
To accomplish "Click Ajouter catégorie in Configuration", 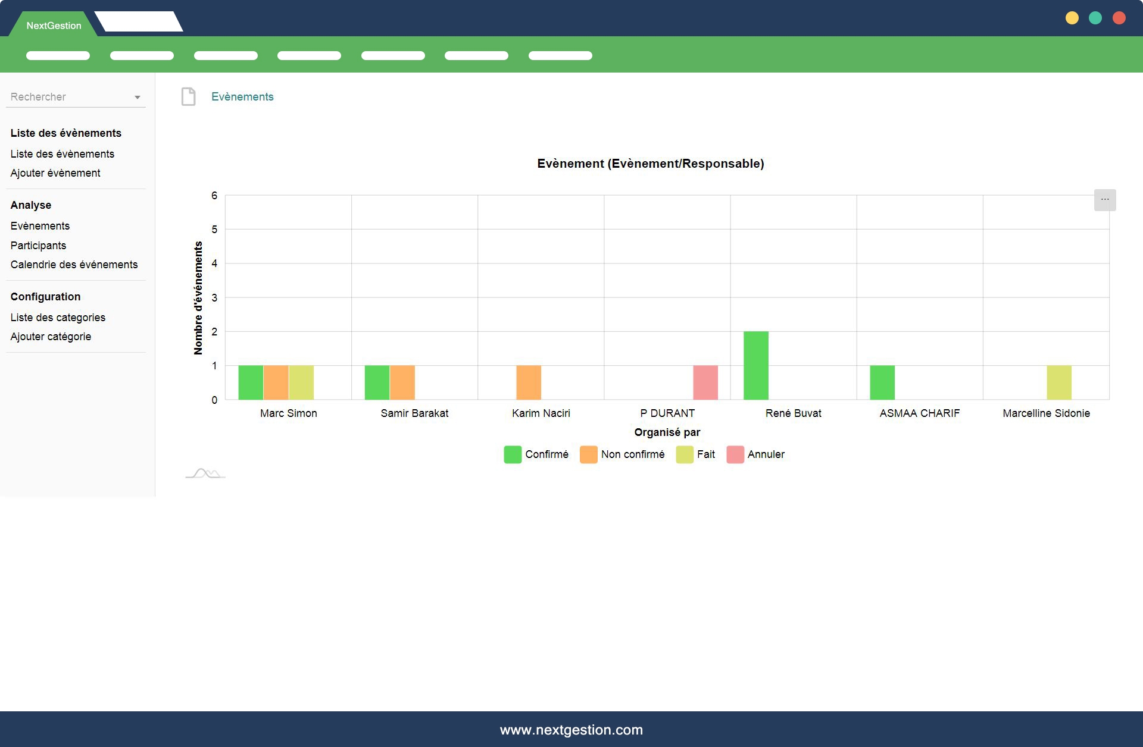I will (51, 337).
